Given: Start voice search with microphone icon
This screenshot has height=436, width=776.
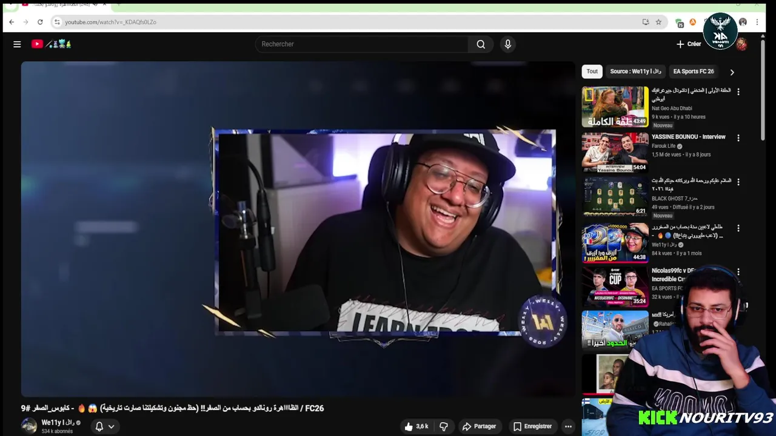Looking at the screenshot, I should [508, 44].
